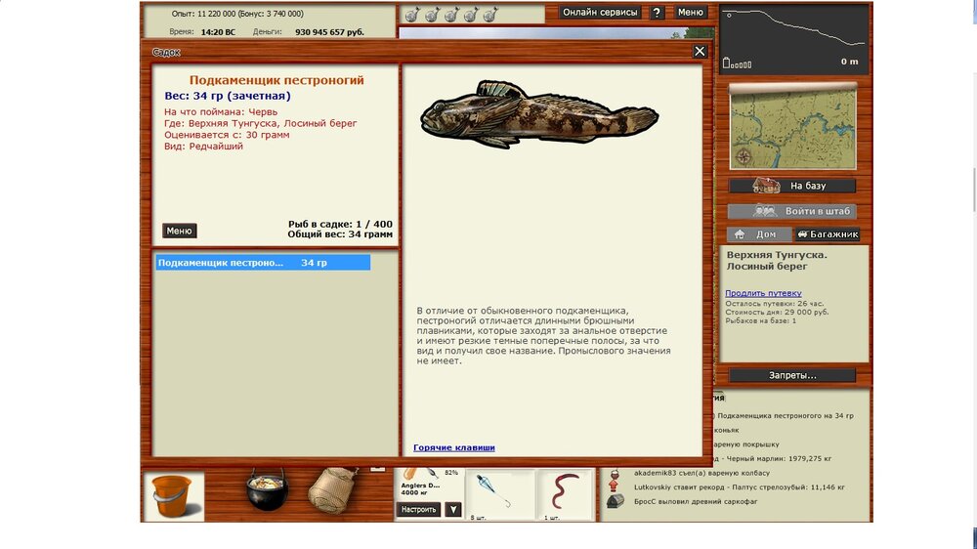Open the fish keepnet sack icon
This screenshot has width=977, height=549.
pyautogui.click(x=331, y=490)
